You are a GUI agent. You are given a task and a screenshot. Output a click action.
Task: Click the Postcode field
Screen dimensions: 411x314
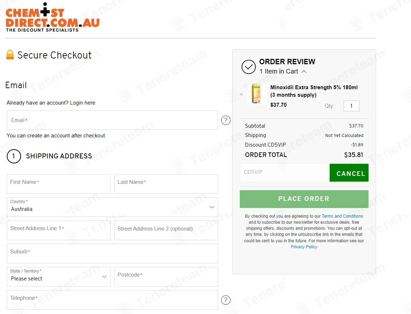[x=166, y=277]
